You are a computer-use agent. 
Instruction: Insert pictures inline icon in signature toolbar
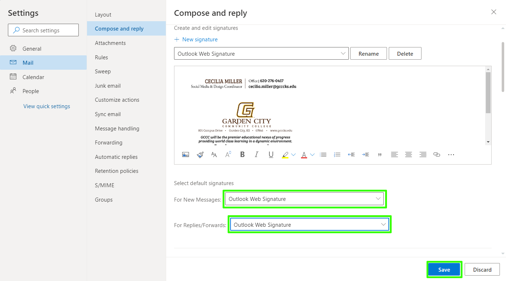point(186,155)
